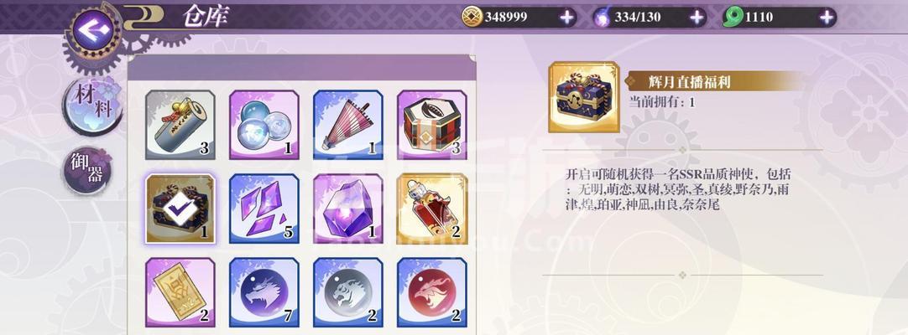Screen dimensions: 908x335
Task: Select the three glass orbs item
Action: pos(264,125)
